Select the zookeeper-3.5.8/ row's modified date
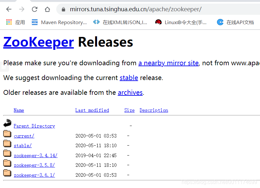 [x=96, y=165]
